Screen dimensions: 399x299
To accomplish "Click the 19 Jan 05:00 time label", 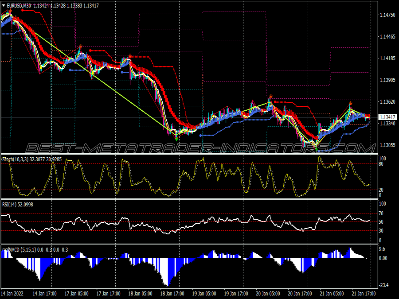I will (x=204, y=294).
